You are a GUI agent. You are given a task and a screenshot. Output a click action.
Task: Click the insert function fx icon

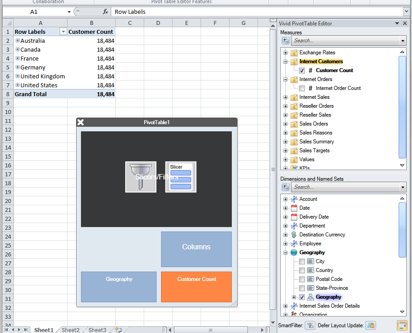(105, 12)
